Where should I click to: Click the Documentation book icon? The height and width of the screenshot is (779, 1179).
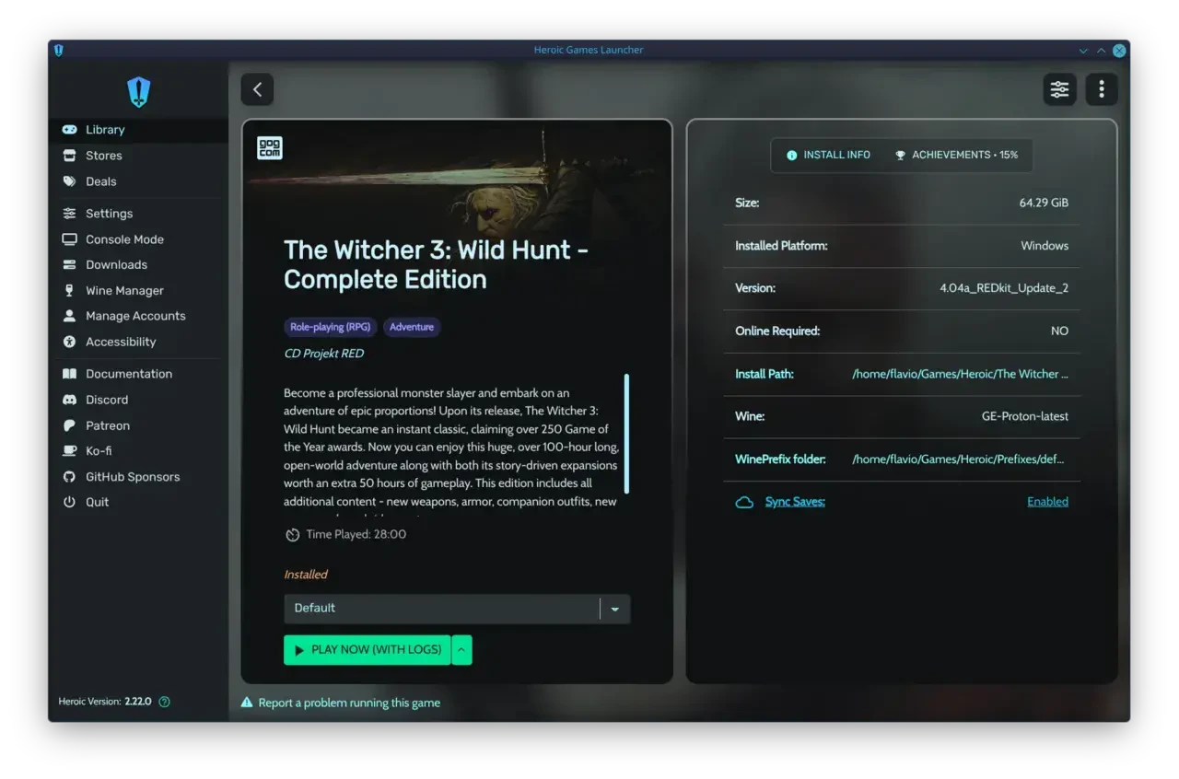coord(69,374)
